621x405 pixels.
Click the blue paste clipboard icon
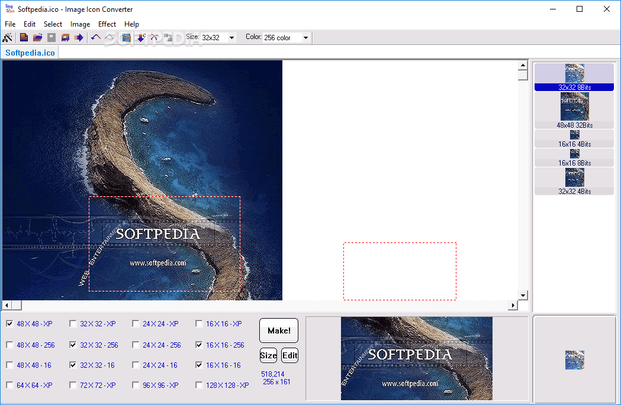click(x=126, y=38)
